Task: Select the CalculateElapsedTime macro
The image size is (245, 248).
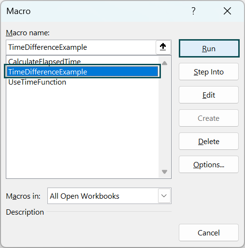Action: coord(44,61)
